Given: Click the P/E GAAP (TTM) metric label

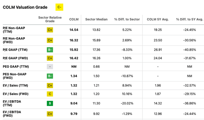Looking at the screenshot, I should point(15,50).
